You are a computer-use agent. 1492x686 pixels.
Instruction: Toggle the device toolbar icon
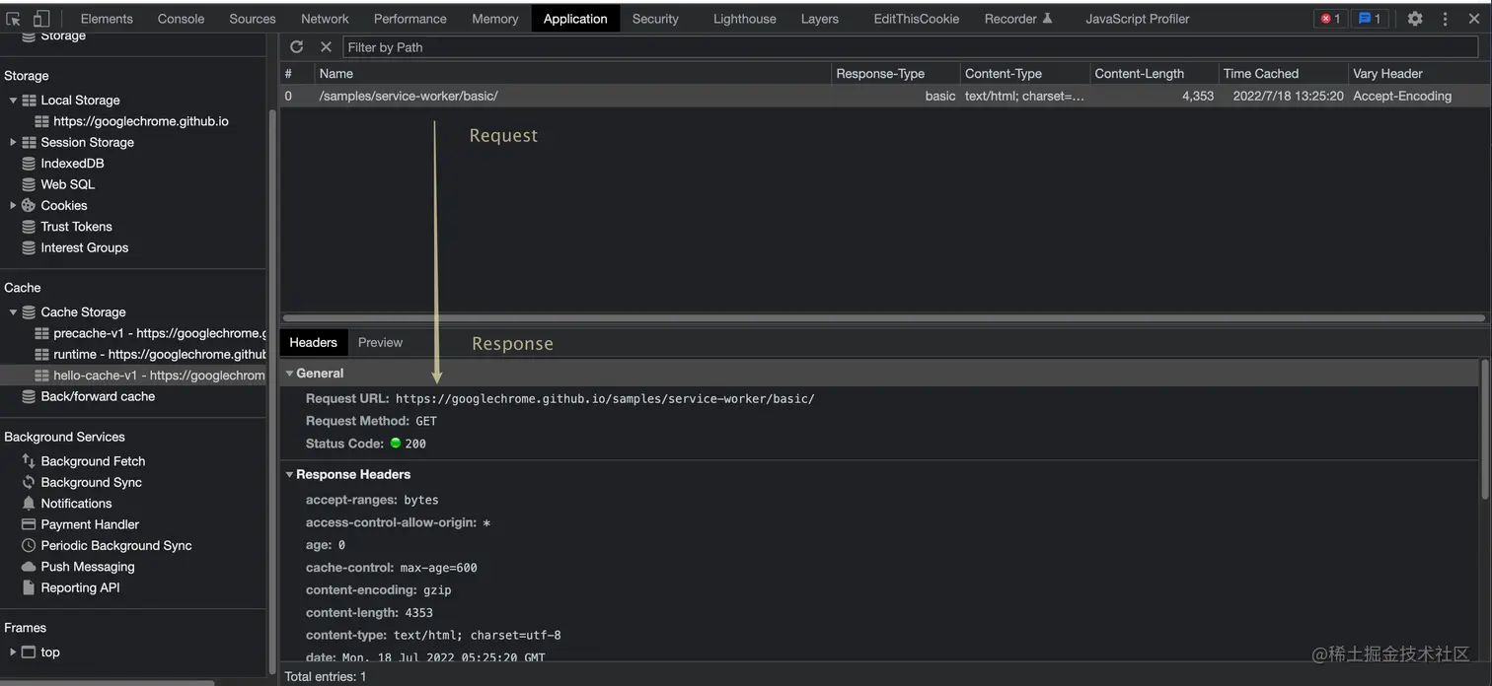(x=41, y=19)
